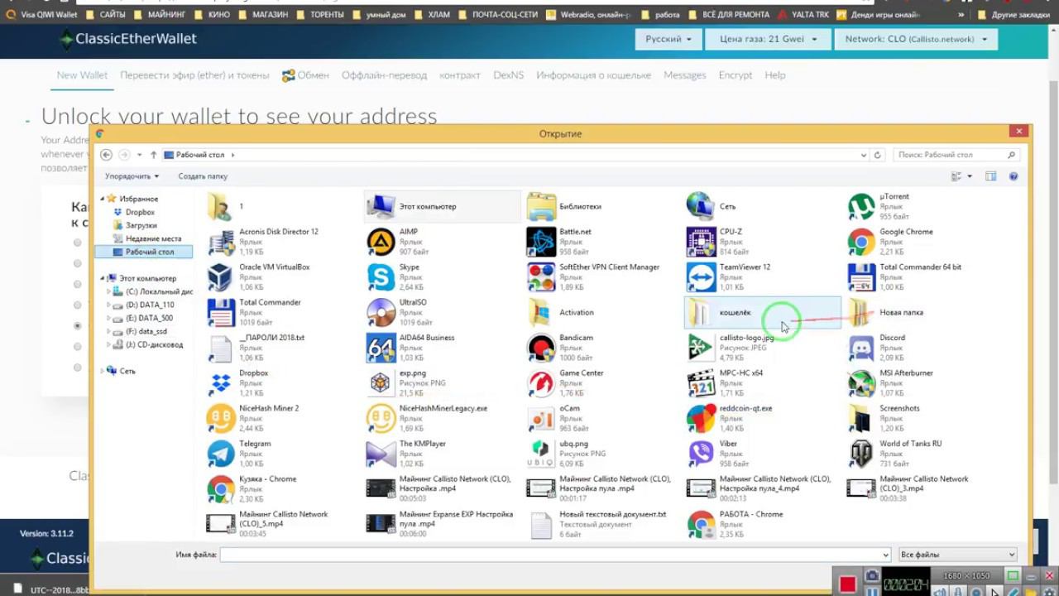Open the DexNS tab
Screen dimensions: 1059x596
508,75
